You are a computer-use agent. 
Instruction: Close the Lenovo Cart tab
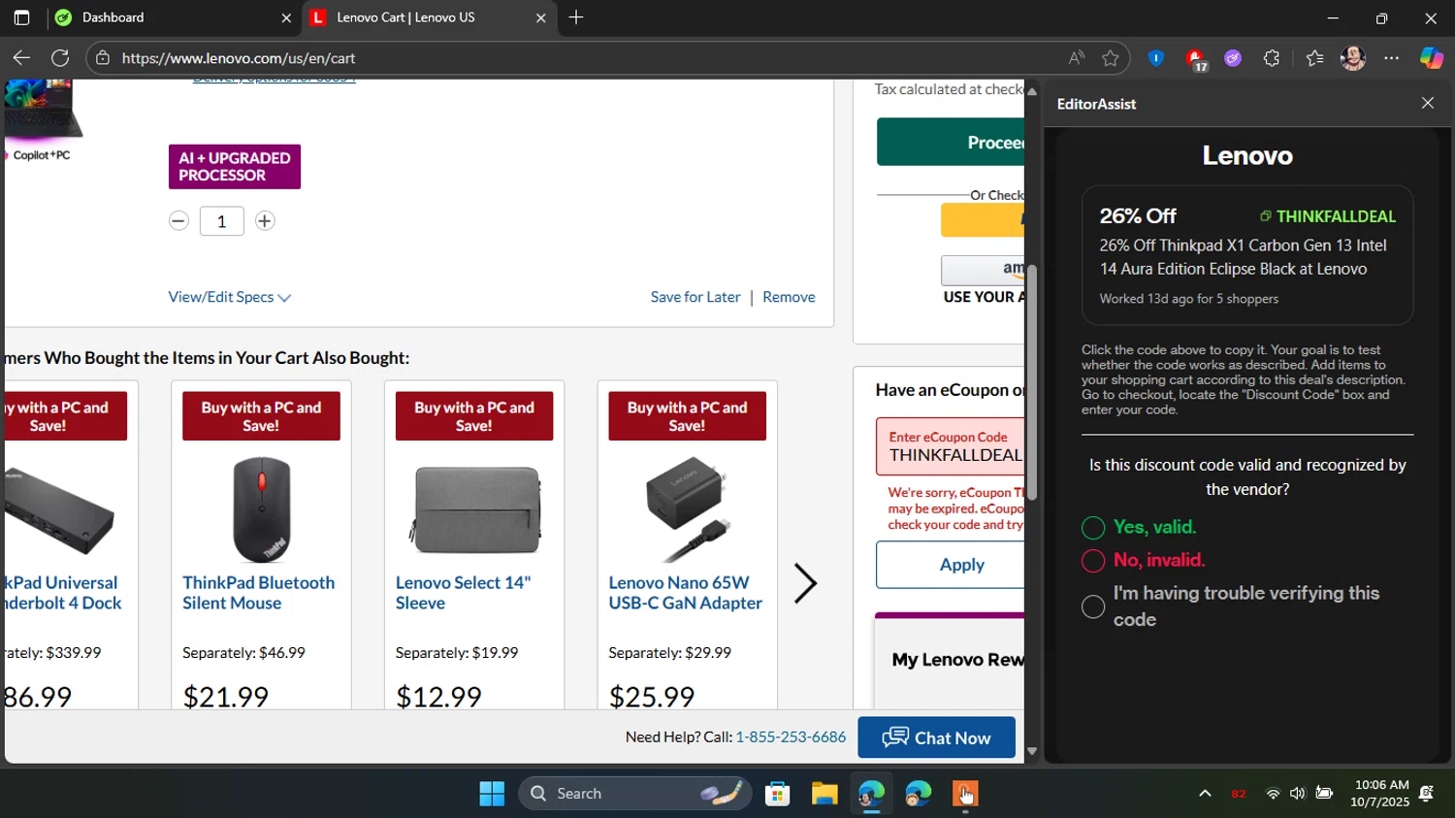click(x=541, y=17)
